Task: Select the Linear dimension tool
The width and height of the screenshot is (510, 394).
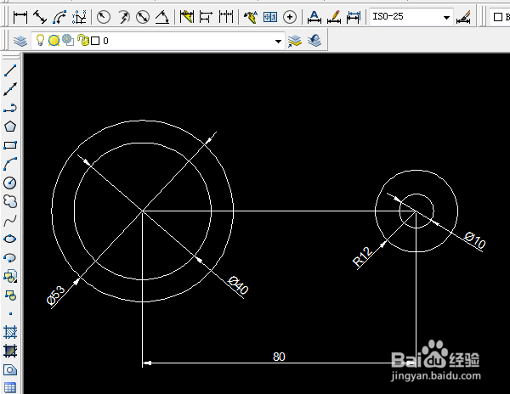Action: coord(20,17)
